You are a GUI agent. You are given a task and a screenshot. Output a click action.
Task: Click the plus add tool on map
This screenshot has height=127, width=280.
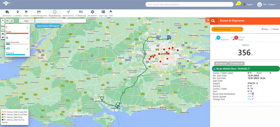tap(7, 21)
